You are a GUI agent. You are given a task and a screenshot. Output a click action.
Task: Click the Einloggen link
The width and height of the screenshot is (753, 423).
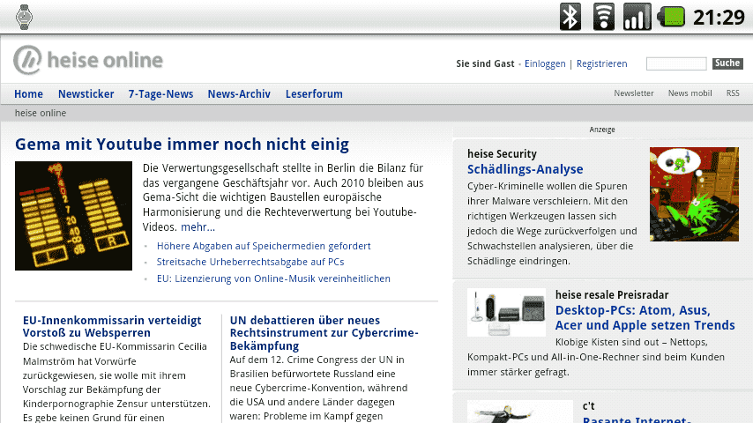545,63
